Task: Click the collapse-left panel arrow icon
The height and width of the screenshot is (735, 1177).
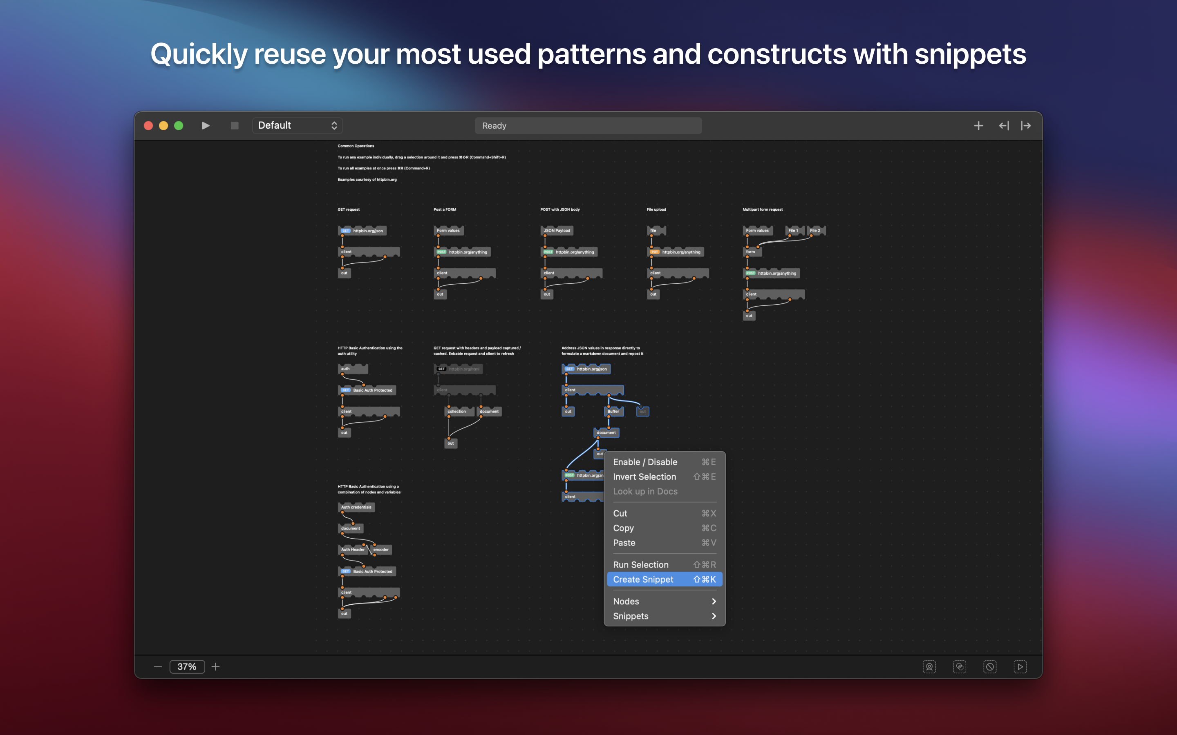Action: click(1004, 126)
